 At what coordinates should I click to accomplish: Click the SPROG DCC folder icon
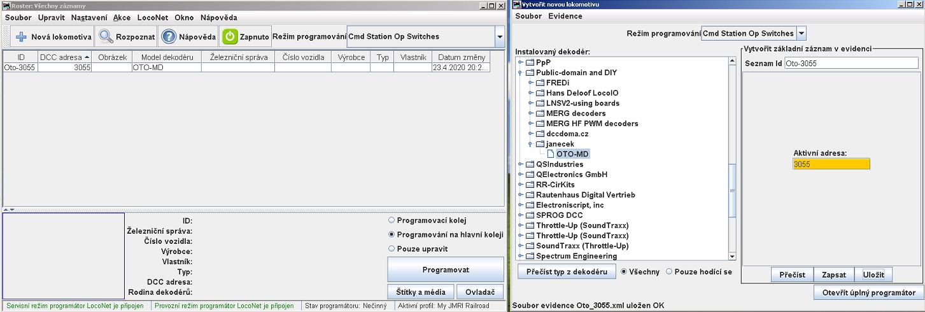tap(530, 215)
